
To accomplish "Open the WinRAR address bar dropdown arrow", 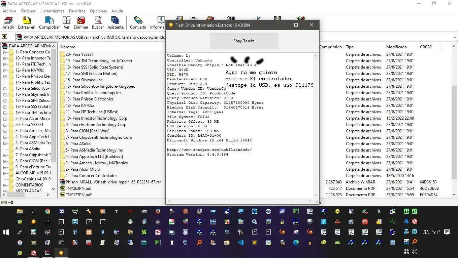I will tap(455, 37).
